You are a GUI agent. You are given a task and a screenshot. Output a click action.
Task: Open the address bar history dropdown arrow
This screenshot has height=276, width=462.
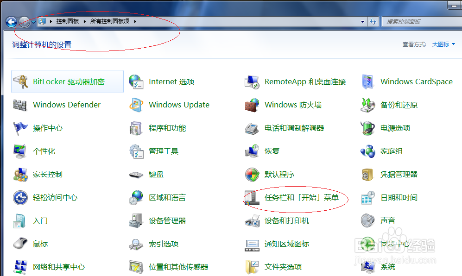362,21
